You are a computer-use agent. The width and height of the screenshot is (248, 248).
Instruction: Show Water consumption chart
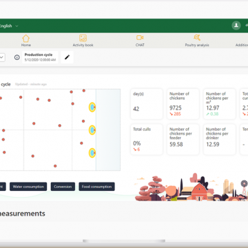[28, 187]
